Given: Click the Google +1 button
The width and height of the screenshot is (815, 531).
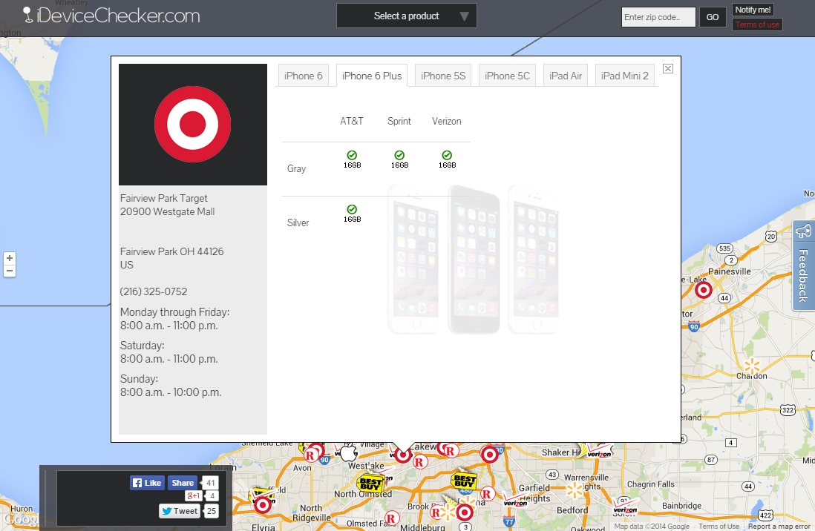Looking at the screenshot, I should point(193,495).
